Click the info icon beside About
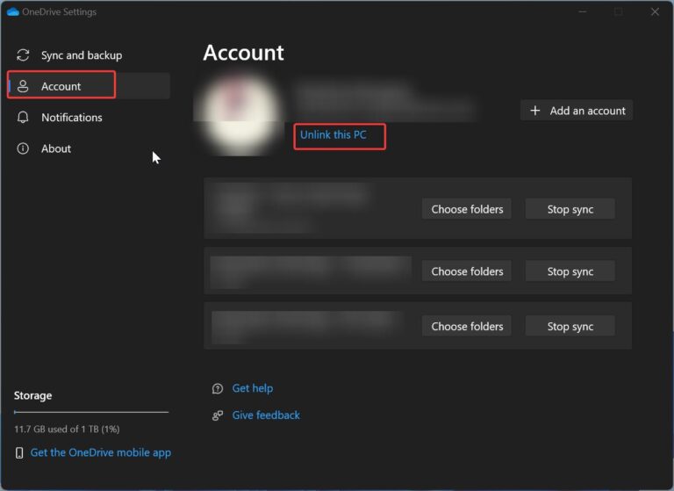The width and height of the screenshot is (674, 491). (23, 148)
